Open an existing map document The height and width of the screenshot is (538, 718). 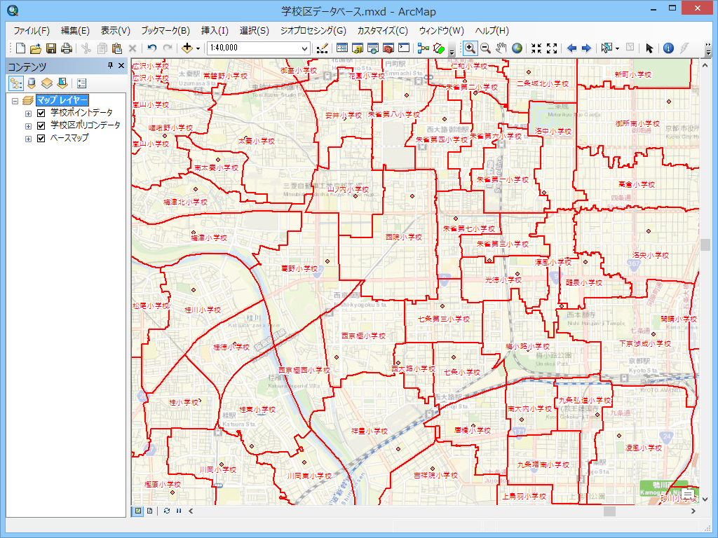tap(35, 48)
